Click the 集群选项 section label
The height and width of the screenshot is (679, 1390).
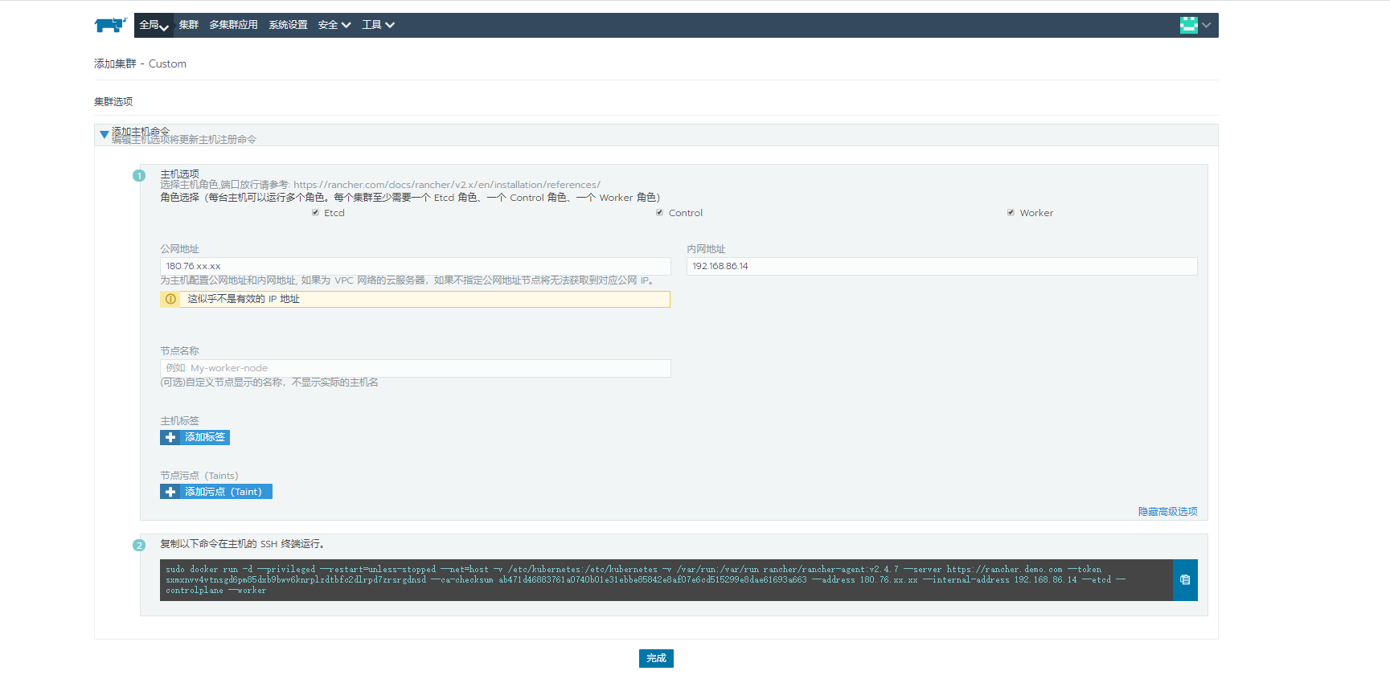click(x=113, y=102)
